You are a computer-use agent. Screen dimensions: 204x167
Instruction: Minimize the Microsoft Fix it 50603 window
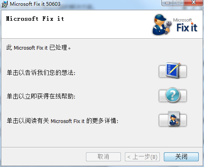click(x=167, y=3)
